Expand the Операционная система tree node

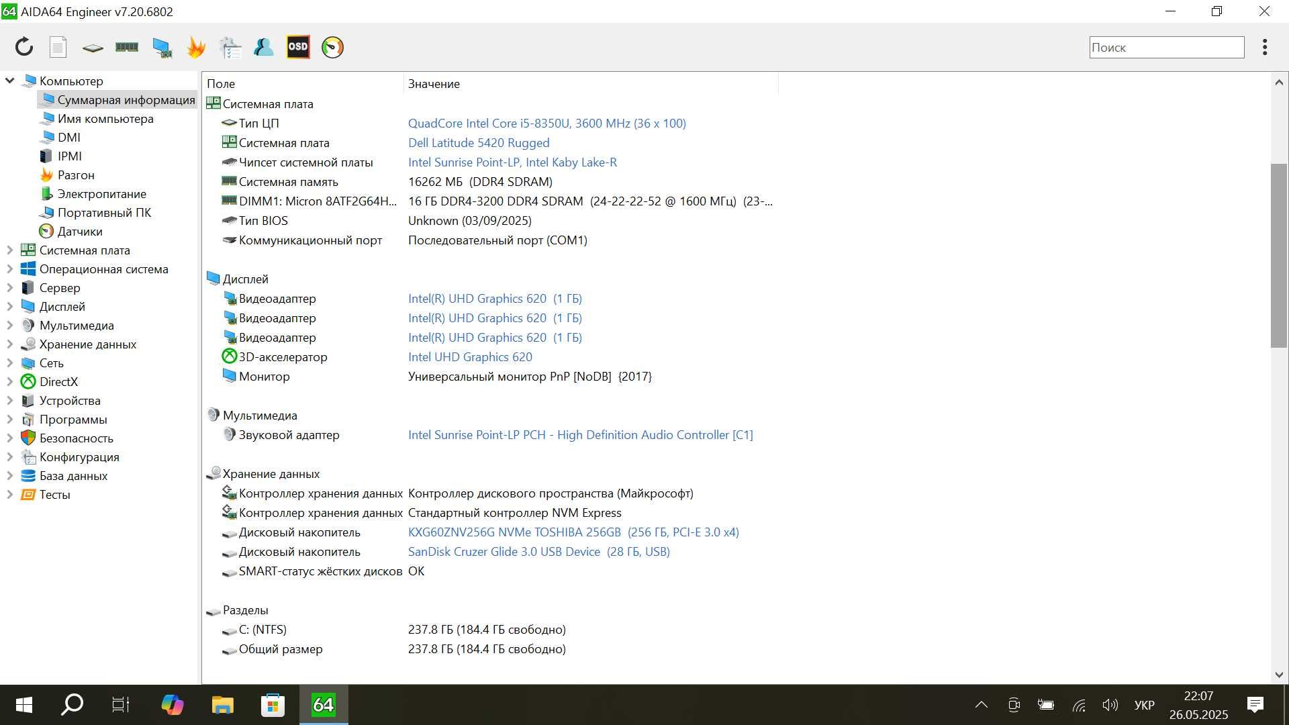pos(9,269)
